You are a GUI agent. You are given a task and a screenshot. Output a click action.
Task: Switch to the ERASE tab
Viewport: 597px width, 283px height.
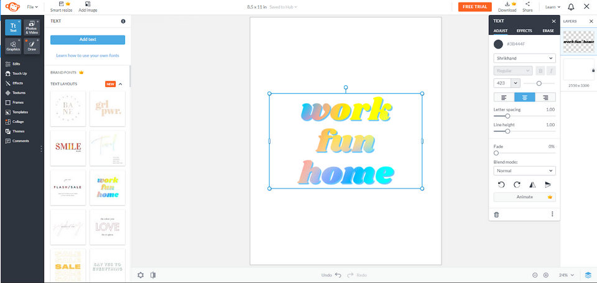coord(548,31)
